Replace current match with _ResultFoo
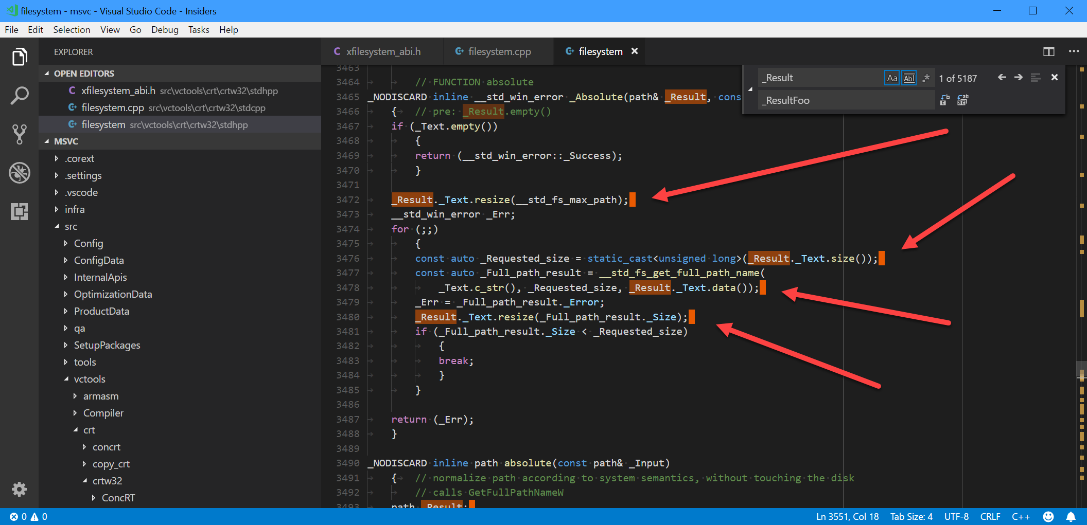 point(944,100)
